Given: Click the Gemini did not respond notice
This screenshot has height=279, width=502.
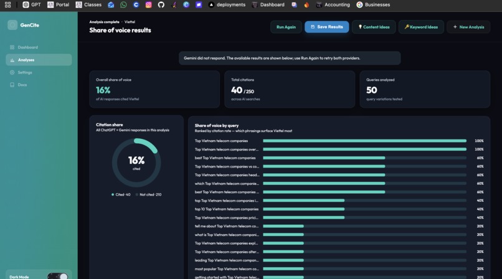Looking at the screenshot, I should click(x=290, y=59).
